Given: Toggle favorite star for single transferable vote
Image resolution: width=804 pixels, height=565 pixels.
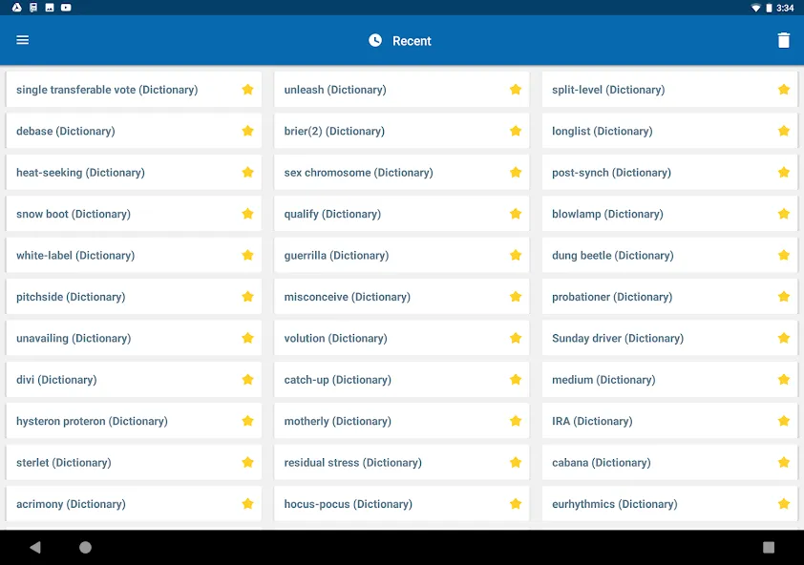Looking at the screenshot, I should pyautogui.click(x=247, y=90).
